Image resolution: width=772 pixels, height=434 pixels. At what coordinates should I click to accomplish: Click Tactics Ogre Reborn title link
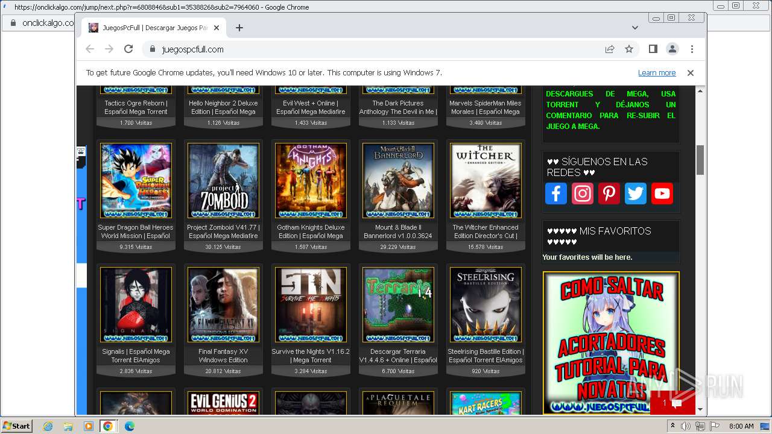136,107
